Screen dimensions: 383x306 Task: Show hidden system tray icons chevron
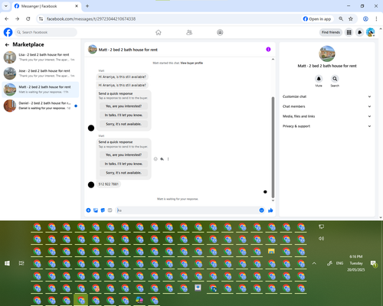(314, 263)
